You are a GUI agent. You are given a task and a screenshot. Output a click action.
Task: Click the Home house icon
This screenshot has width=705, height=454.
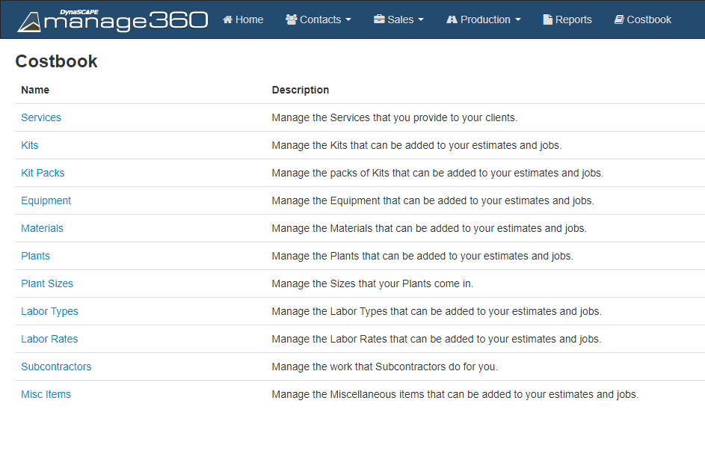[x=227, y=19]
